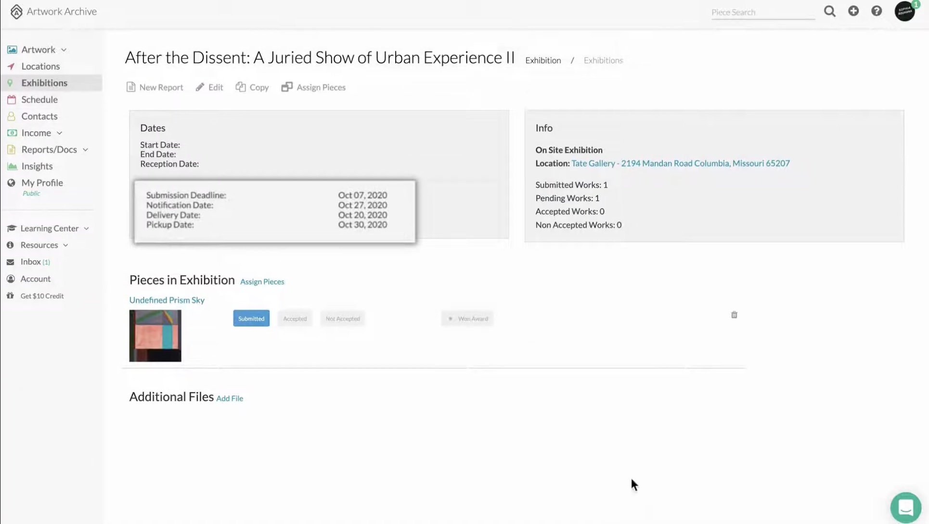Click the Artwork Archive logo icon
Image resolution: width=929 pixels, height=524 pixels.
pos(16,12)
